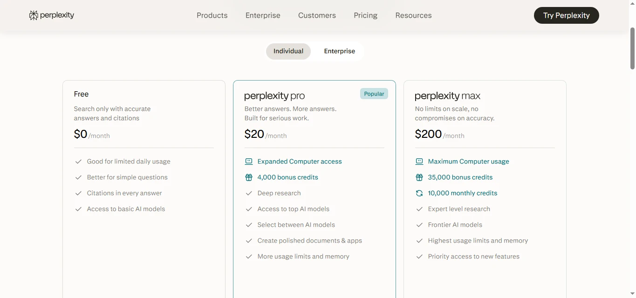Click Search only with accurate answers description
Screen dimensions: 636x298
pos(112,114)
